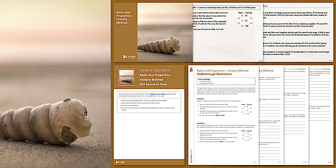The height and width of the screenshot is (168, 336).
Task: Click the Beyond logo in Content Description footer
Action: point(120,162)
